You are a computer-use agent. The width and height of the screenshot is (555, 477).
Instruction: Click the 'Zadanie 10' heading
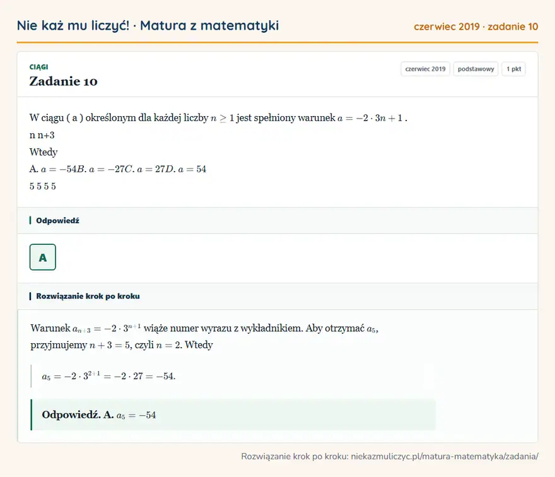[63, 81]
